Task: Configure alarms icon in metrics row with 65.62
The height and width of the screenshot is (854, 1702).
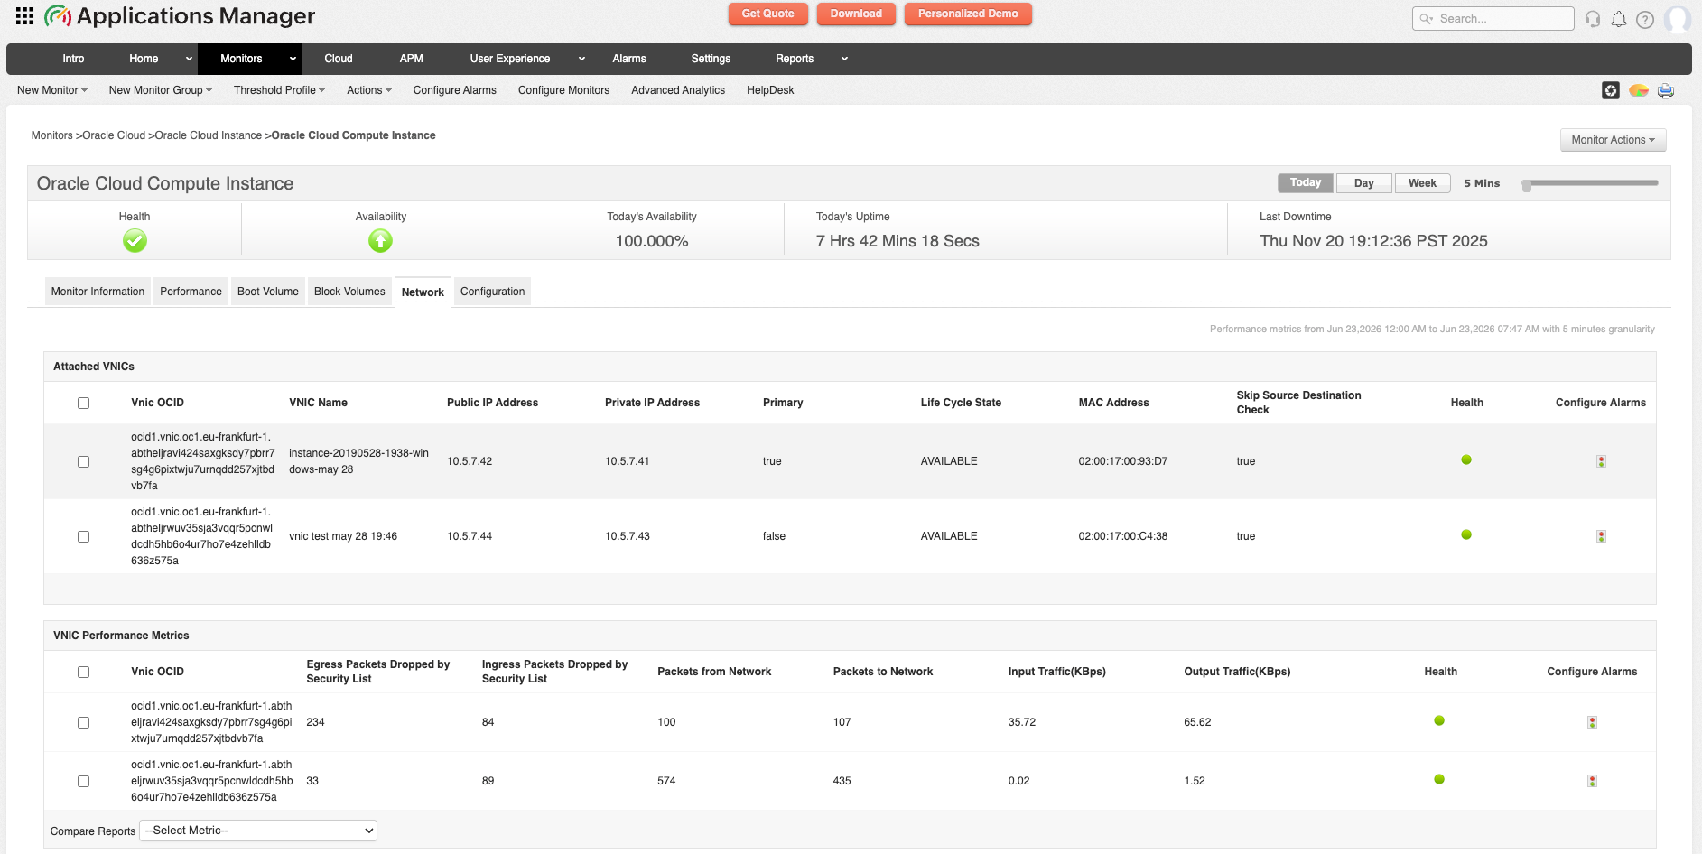Action: coord(1592,722)
